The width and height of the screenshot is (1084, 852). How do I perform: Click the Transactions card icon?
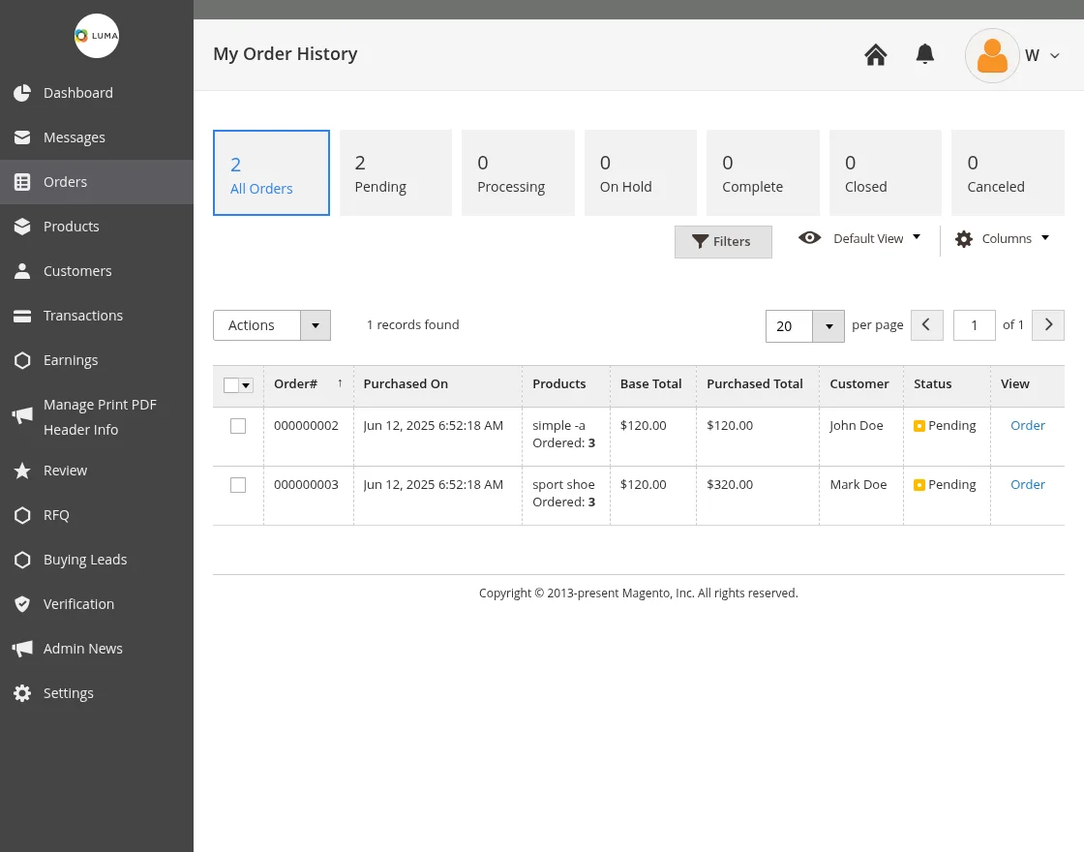point(22,316)
